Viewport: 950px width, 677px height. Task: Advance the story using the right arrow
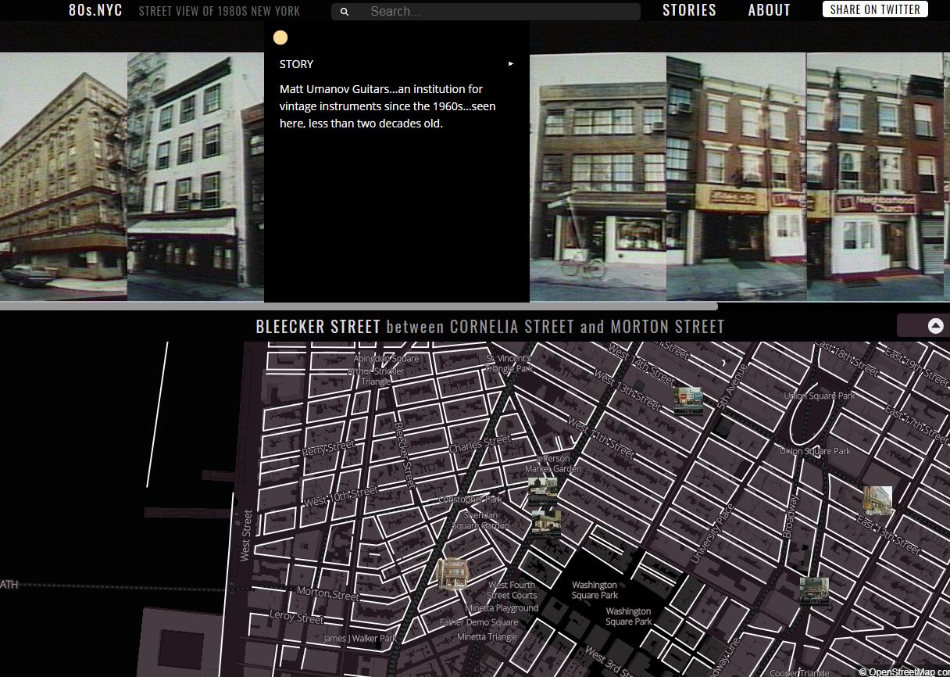[x=511, y=63]
